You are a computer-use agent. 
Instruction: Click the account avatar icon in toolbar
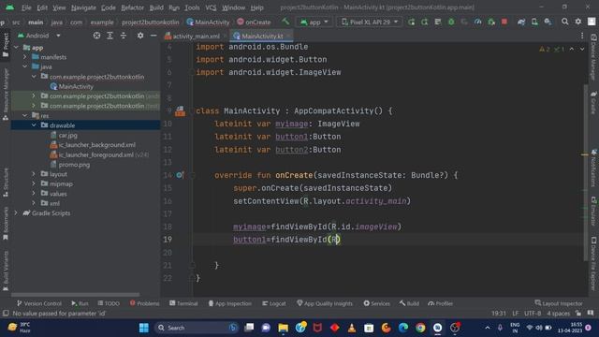tap(591, 22)
